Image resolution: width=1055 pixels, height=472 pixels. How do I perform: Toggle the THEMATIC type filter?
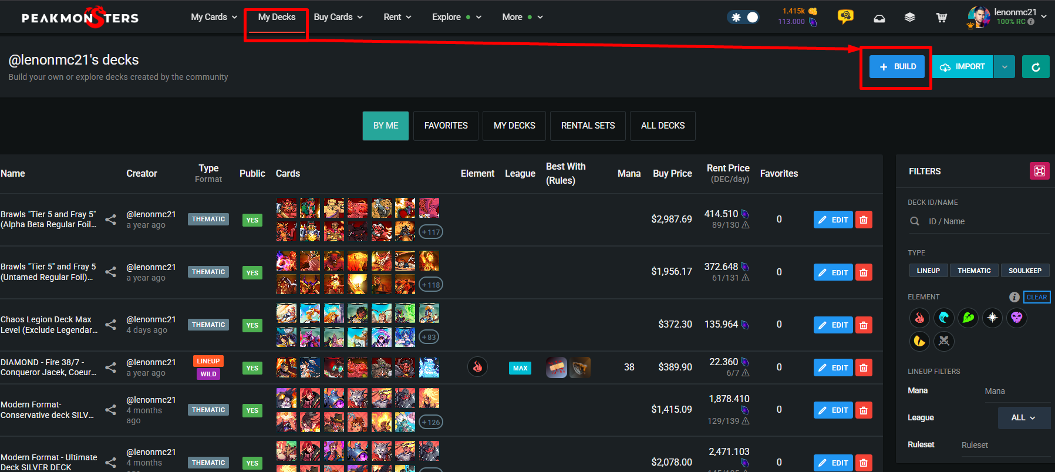click(x=974, y=271)
